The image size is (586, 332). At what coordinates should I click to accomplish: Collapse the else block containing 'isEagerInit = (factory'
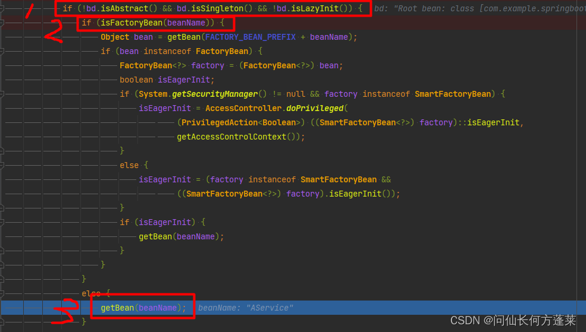tap(2, 165)
